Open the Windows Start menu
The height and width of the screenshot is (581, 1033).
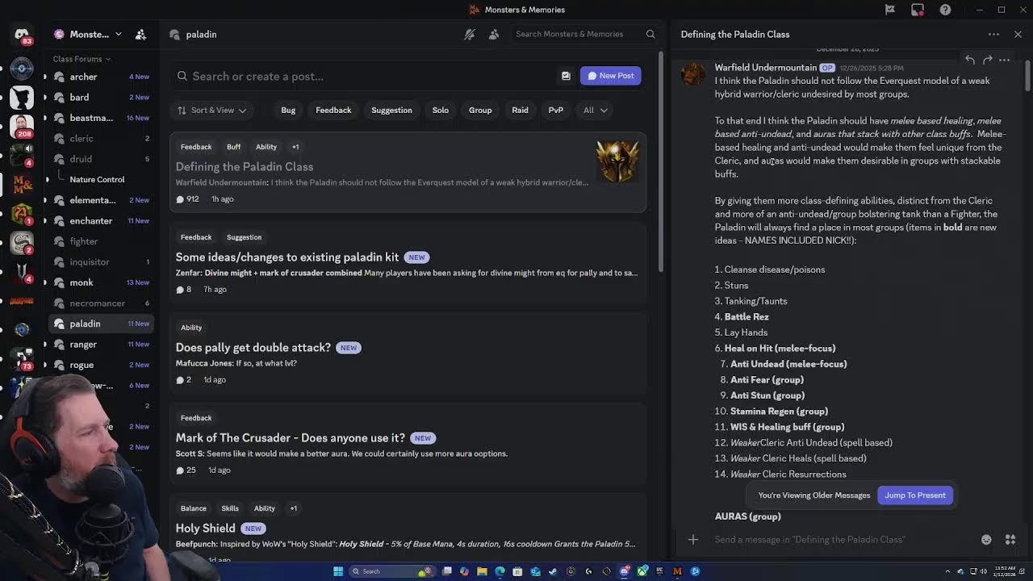click(x=338, y=571)
